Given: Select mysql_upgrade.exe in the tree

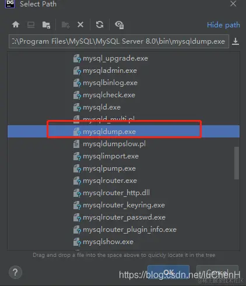Looking at the screenshot, I should coord(115,58).
